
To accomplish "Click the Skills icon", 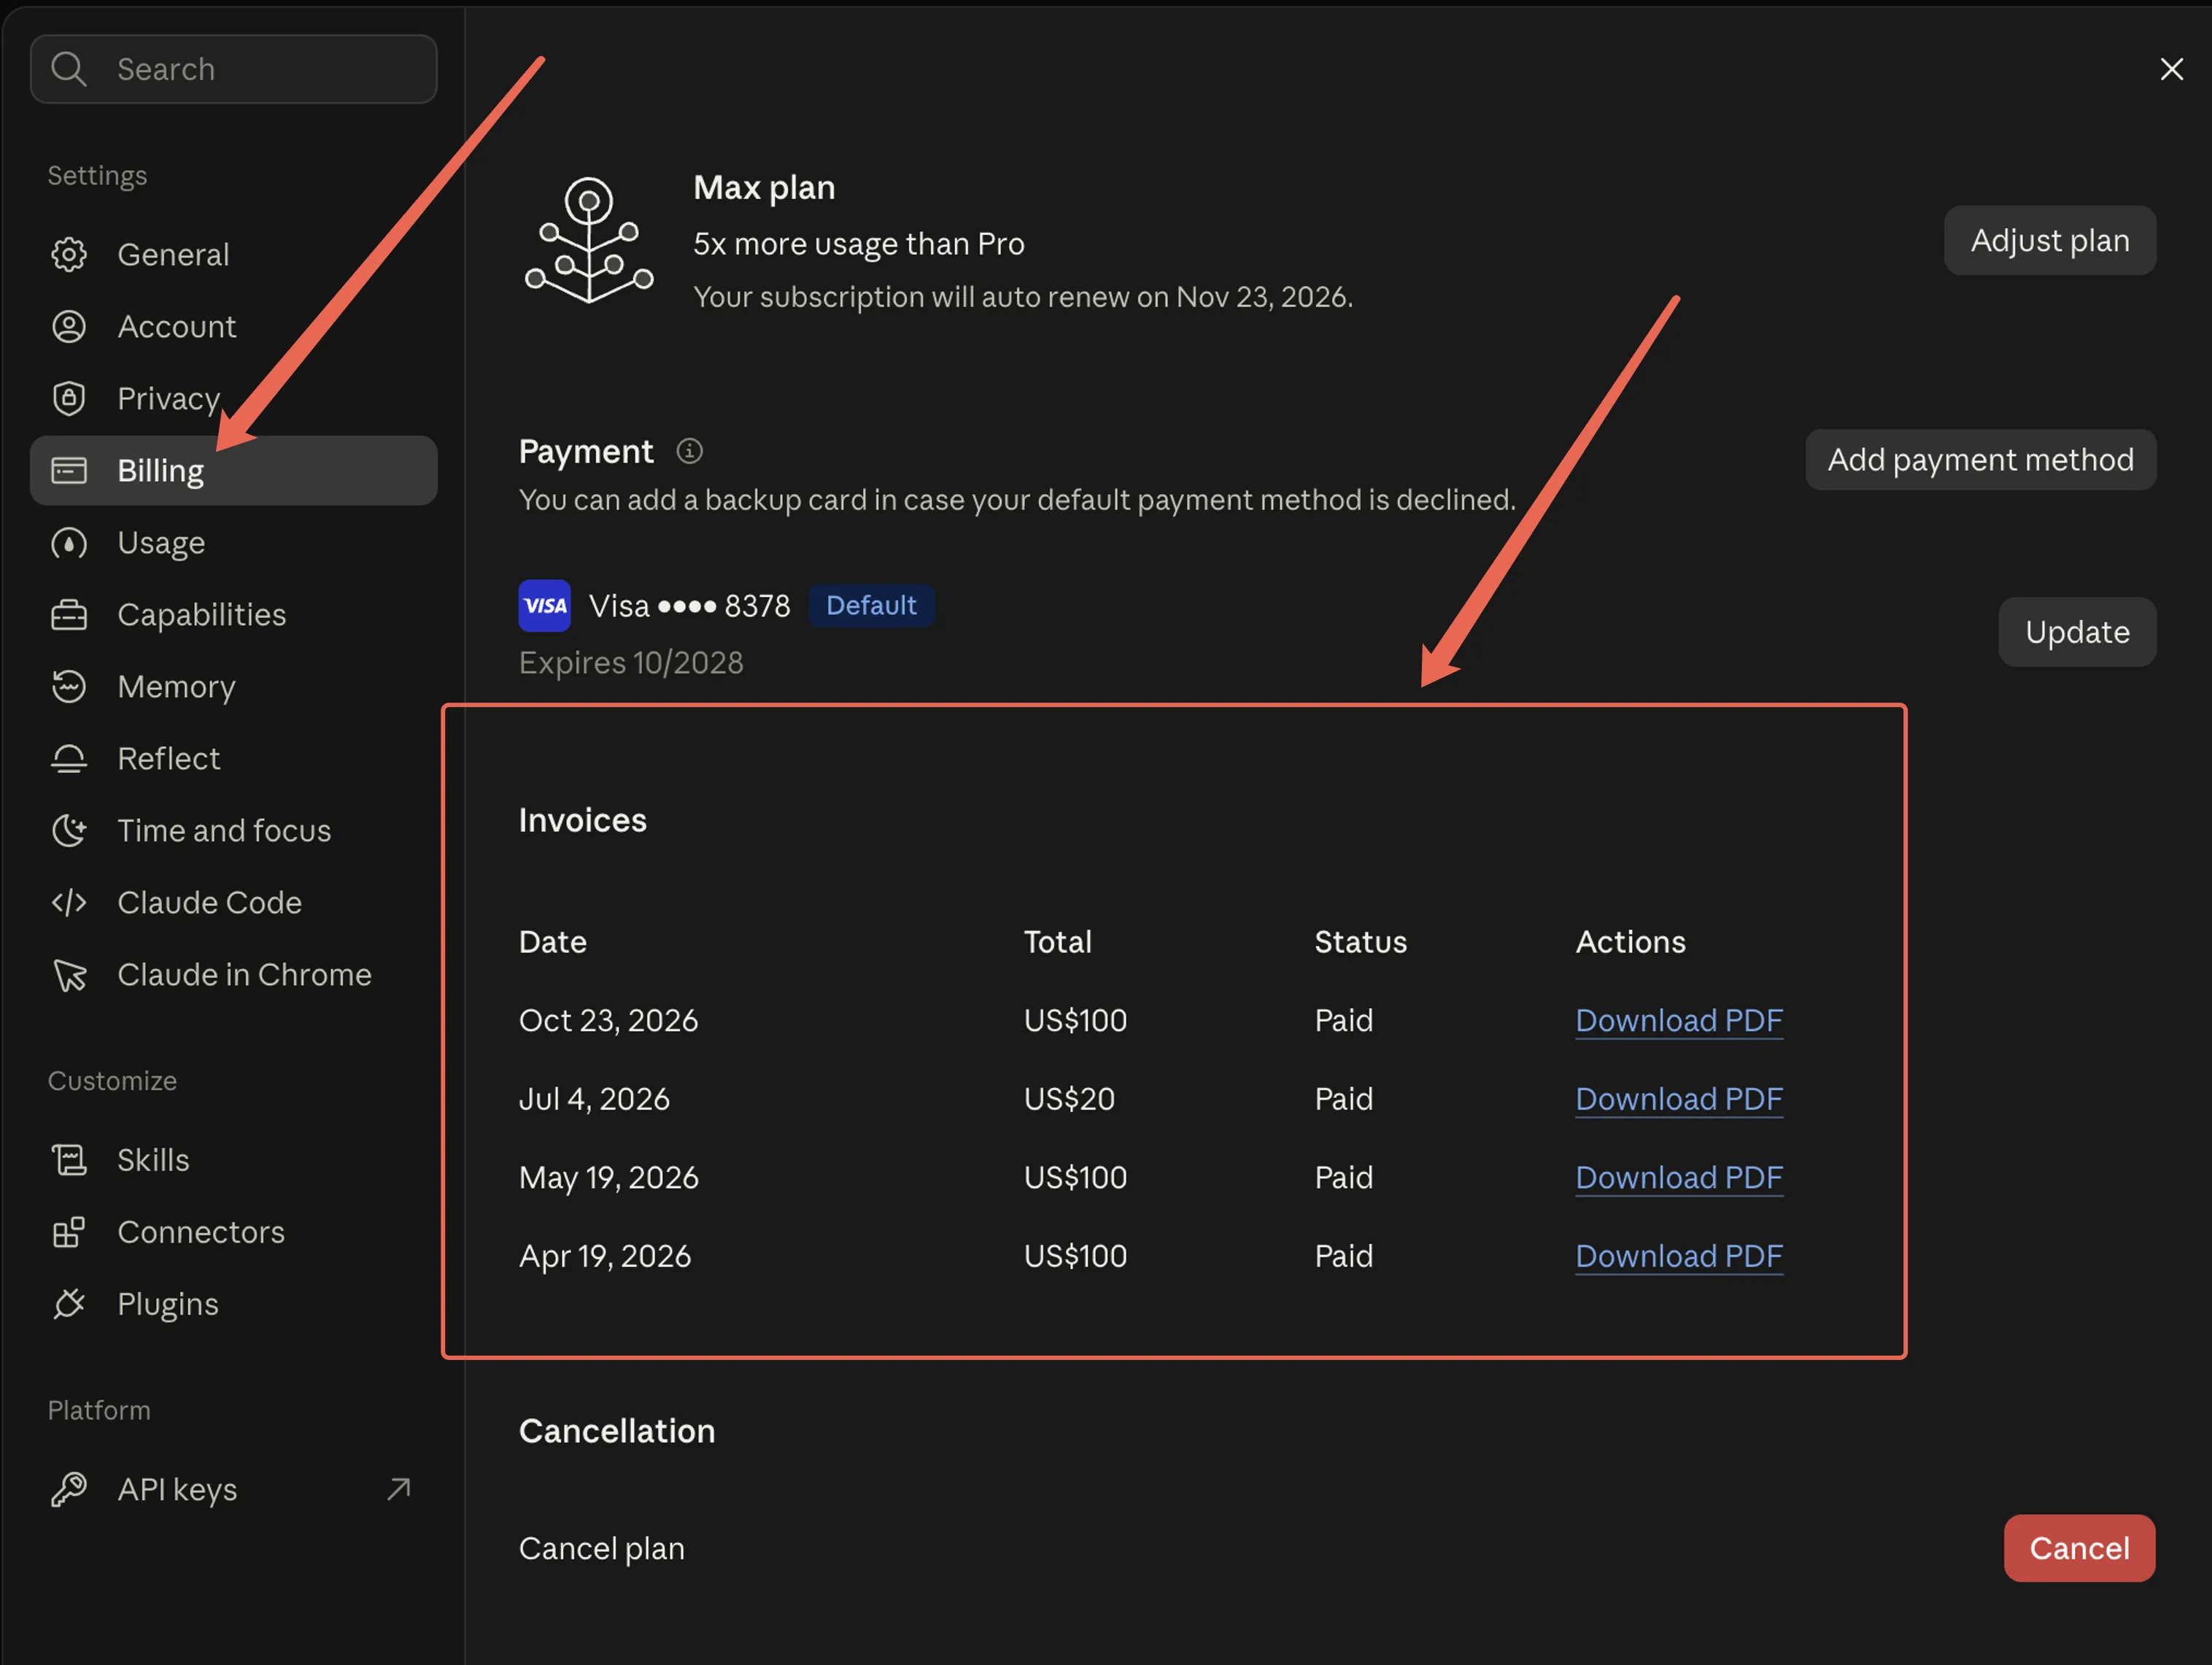I will [x=69, y=1160].
